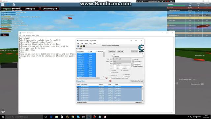Viewport: 211px width, 119px height.
Task: Click the found addresses vertical scrollbar
Action: [x=104, y=64]
